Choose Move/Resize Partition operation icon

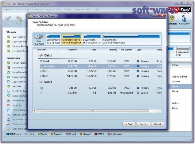(x=8, y=72)
